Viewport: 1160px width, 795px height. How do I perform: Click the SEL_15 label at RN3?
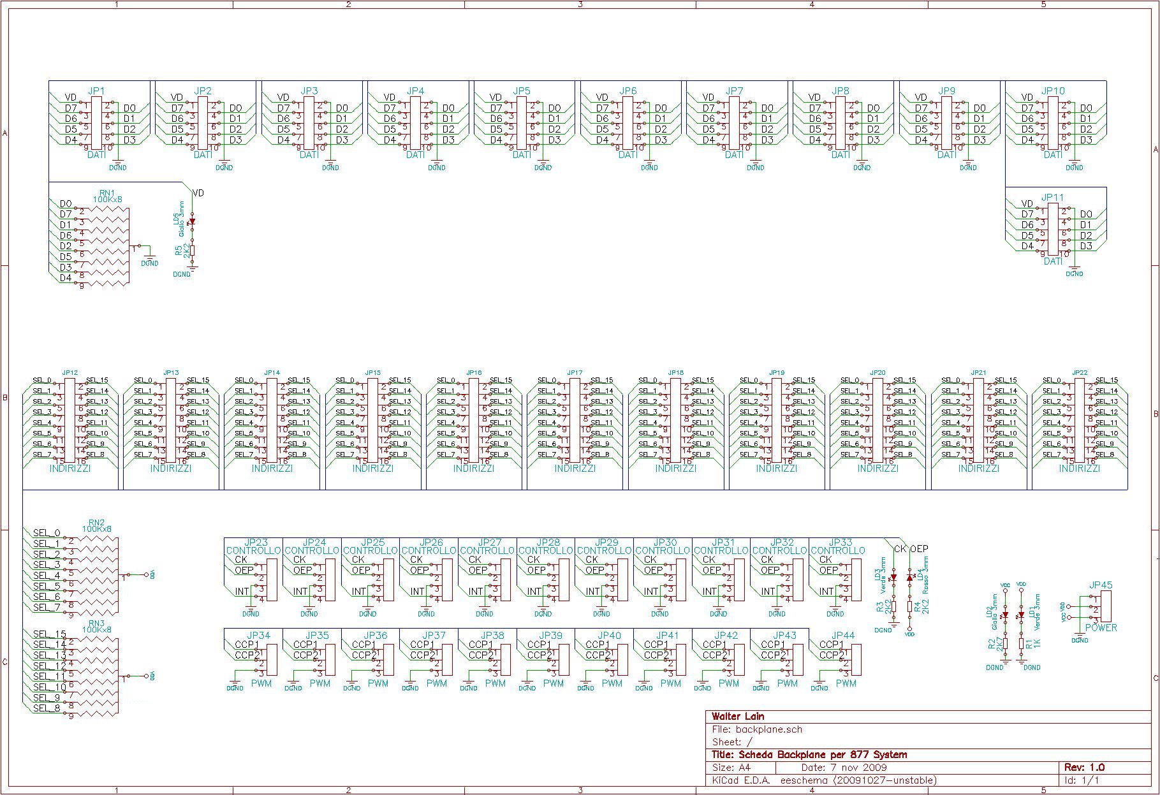click(x=50, y=634)
